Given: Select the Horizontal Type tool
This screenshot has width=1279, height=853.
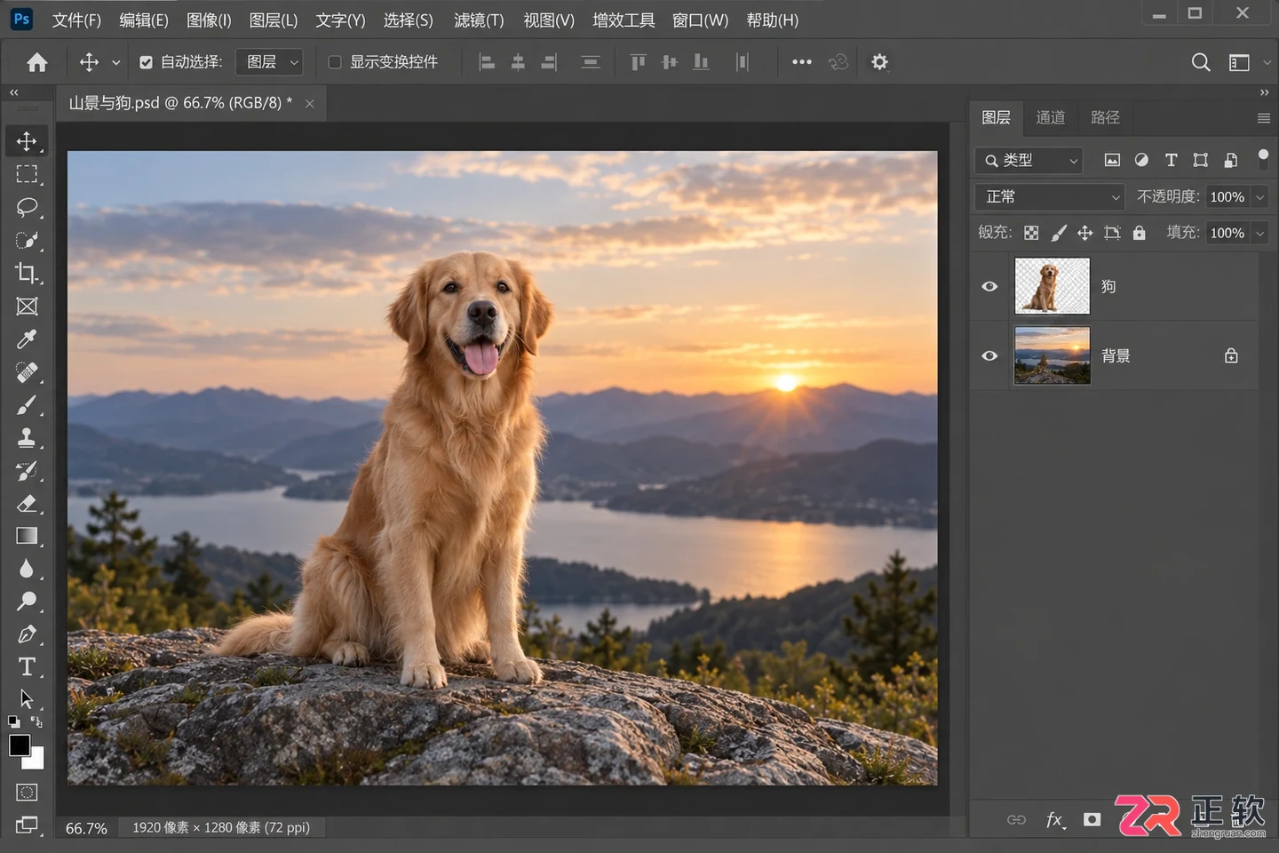Looking at the screenshot, I should coord(27,666).
